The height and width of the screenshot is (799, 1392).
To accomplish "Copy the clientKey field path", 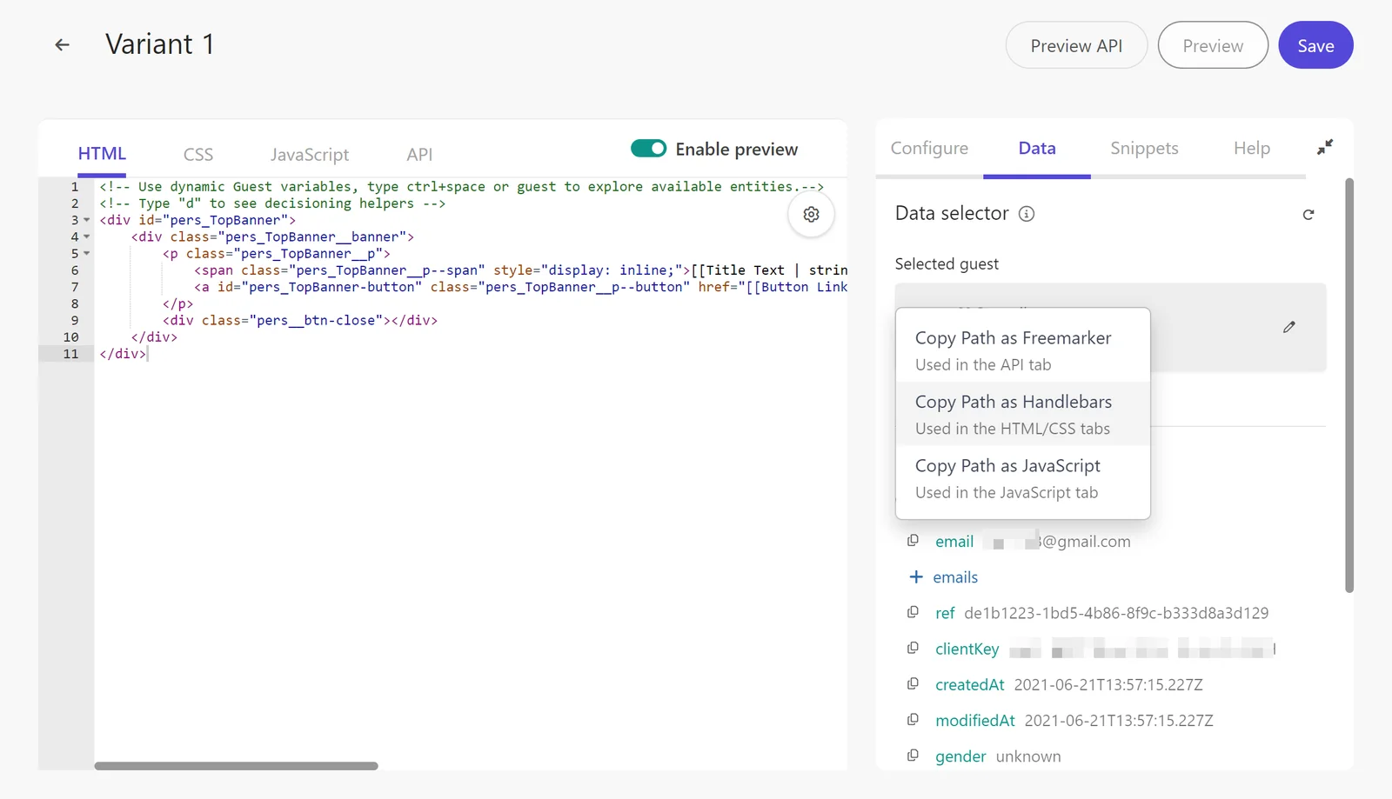I will 913,648.
